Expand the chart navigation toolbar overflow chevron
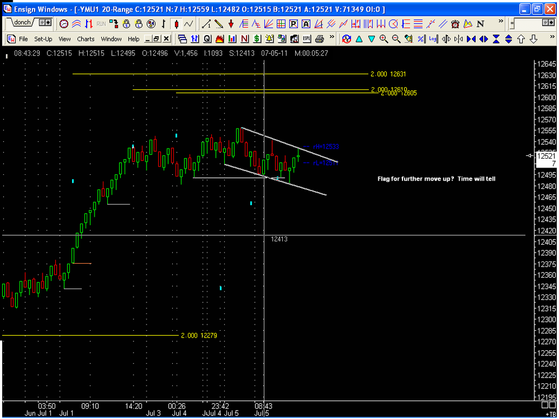The height and width of the screenshot is (419, 559). tap(551, 36)
